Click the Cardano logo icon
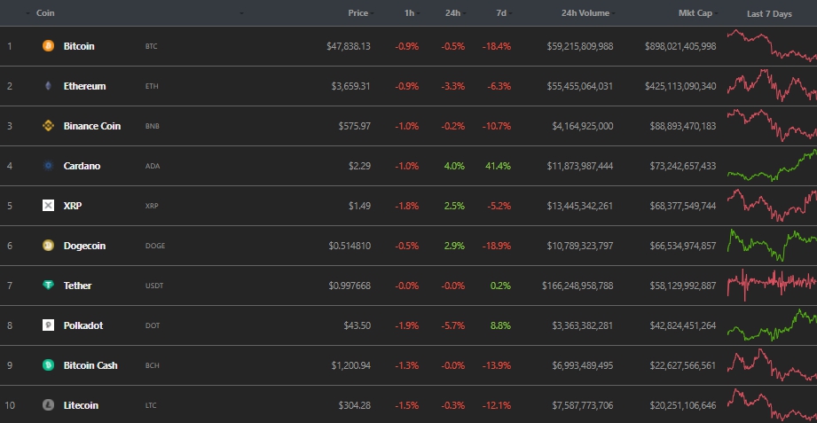 click(48, 166)
